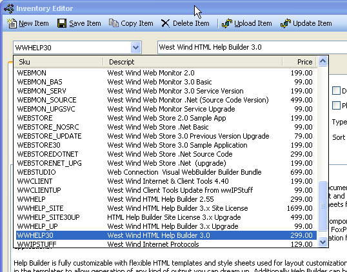347x272 pixels.
Task: Select the WEBSTOREDOTNET row
Action: tap(166, 154)
